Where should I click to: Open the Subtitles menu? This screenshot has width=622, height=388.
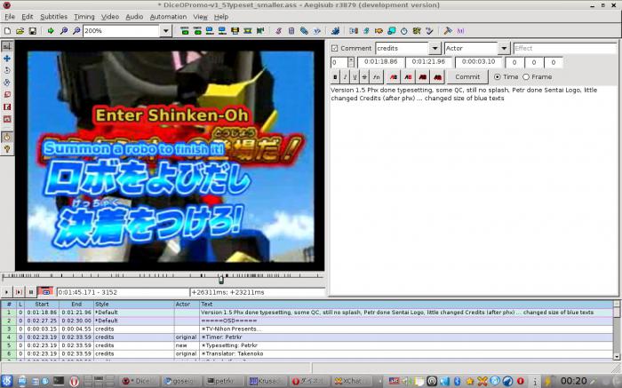[53, 17]
